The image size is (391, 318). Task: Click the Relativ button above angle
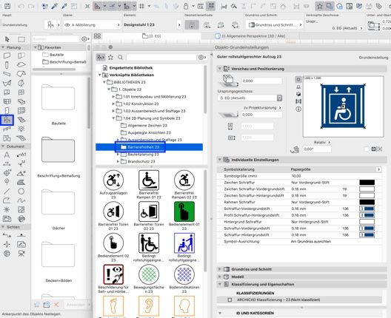tap(322, 143)
